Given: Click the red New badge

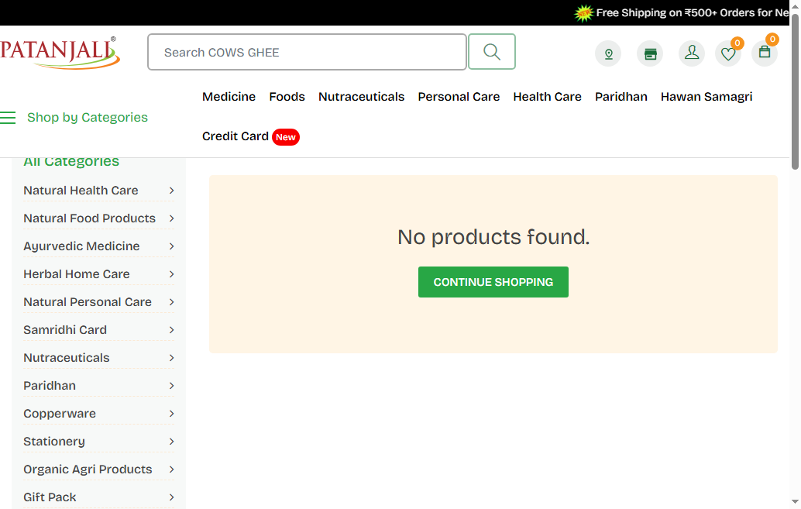Looking at the screenshot, I should pyautogui.click(x=286, y=137).
